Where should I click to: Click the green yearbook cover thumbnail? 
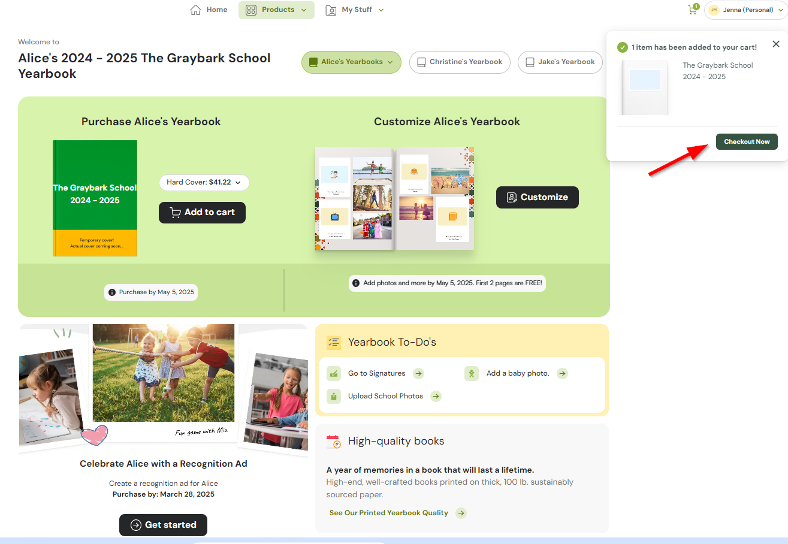coord(95,198)
